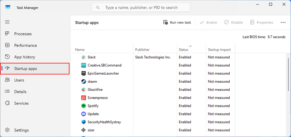This screenshot has height=137, width=291.
Task: Click the Startup apps gauge icon
Action: 7,69
